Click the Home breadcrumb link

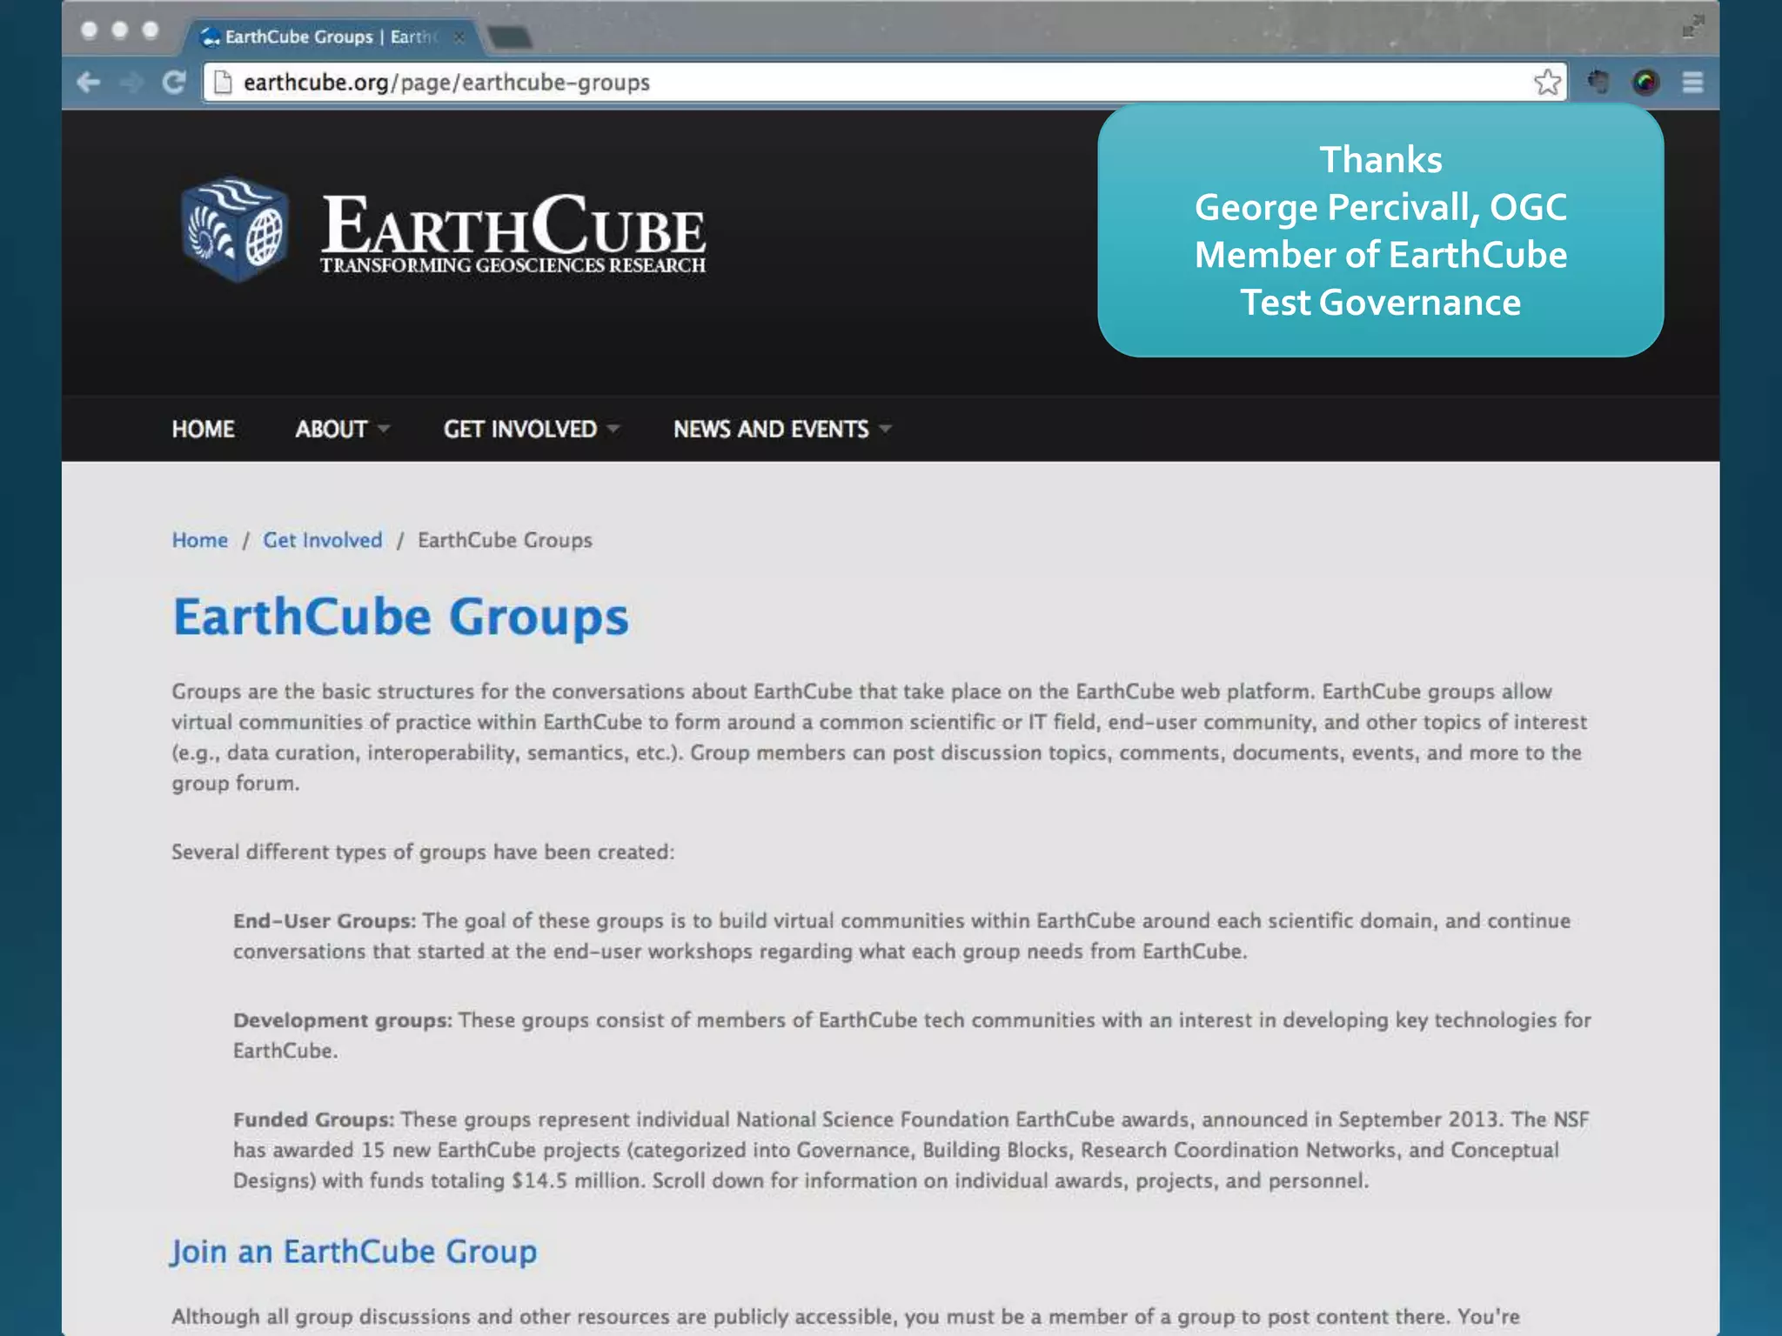pyautogui.click(x=199, y=540)
